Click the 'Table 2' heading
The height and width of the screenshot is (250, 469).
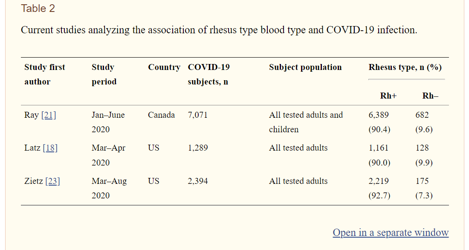(38, 9)
